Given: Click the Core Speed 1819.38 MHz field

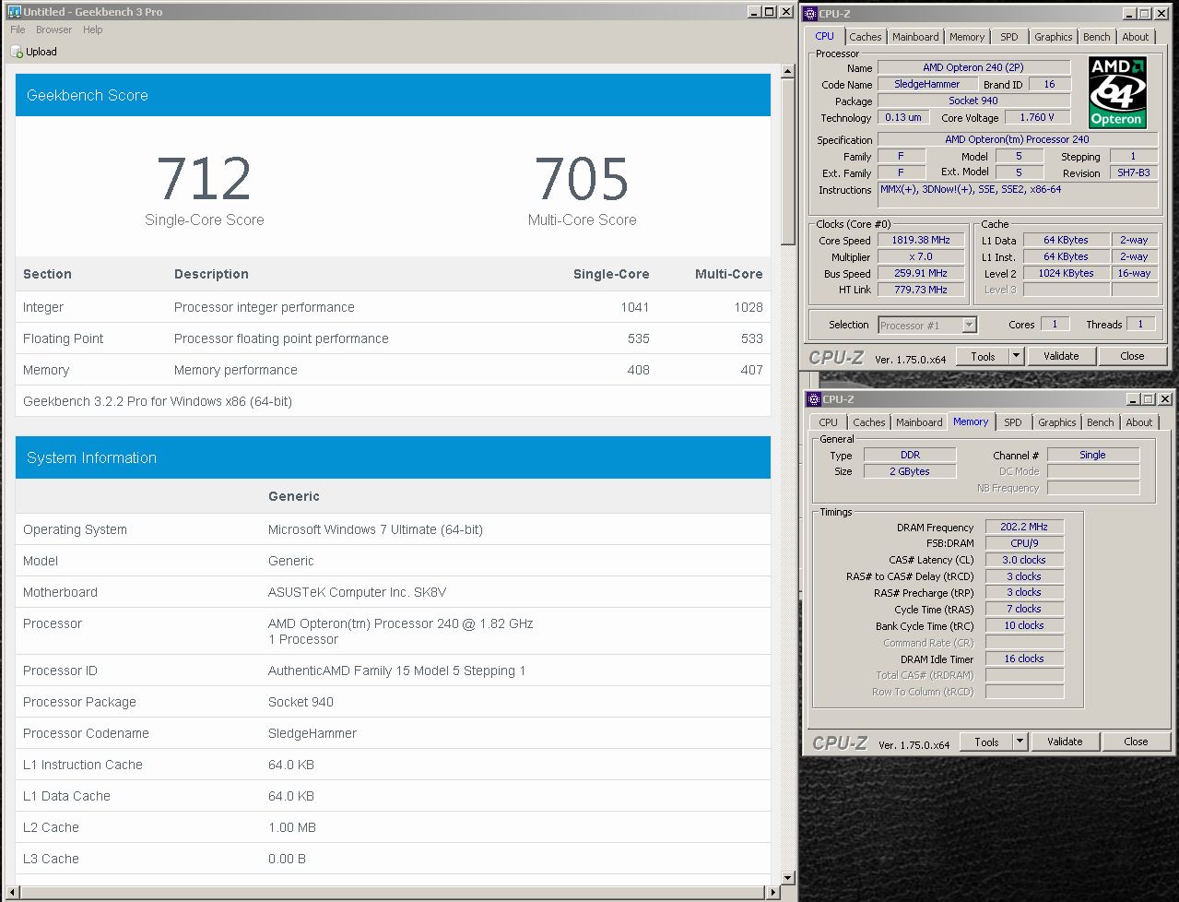Looking at the screenshot, I should [920, 240].
